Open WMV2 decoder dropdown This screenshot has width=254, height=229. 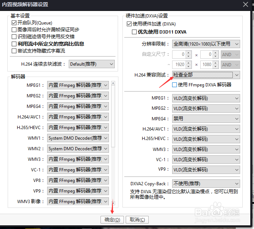coord(78,149)
